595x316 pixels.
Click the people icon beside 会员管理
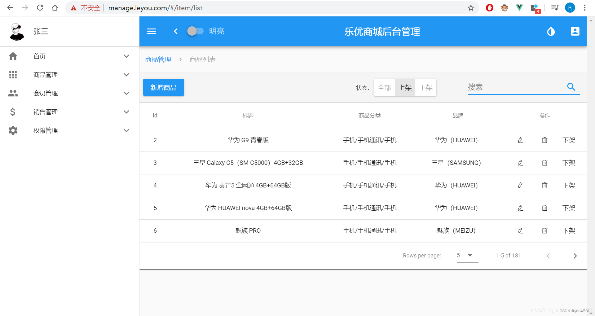pos(13,93)
